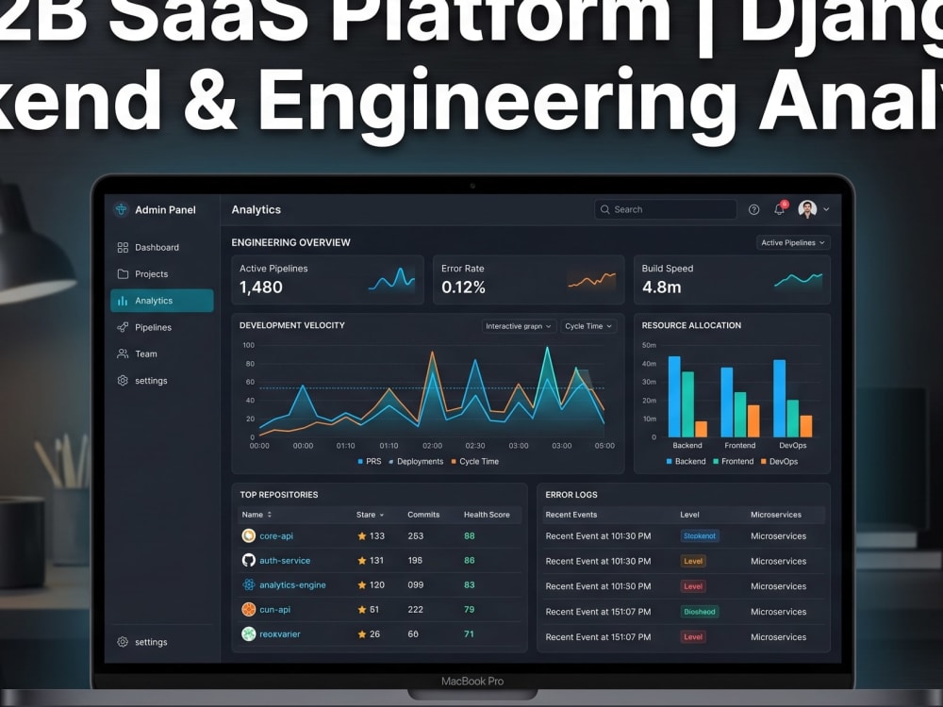Click the Team people icon
This screenshot has width=943, height=707.
coord(123,353)
